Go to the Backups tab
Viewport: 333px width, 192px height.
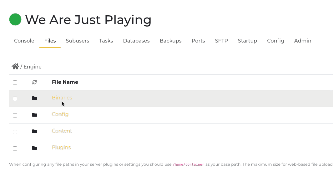pyautogui.click(x=170, y=41)
